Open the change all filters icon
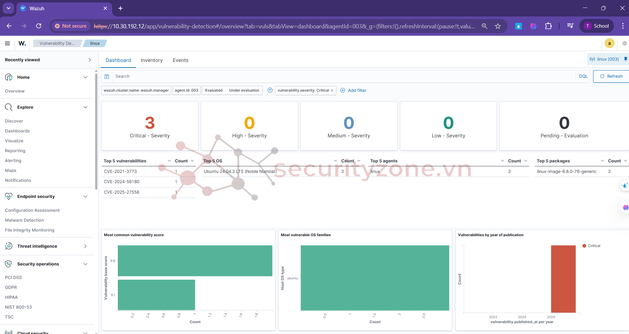 click(x=270, y=90)
